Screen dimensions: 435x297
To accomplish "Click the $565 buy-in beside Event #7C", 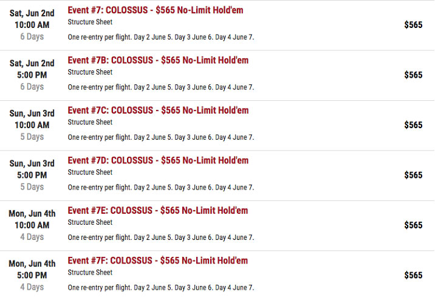I will pos(413,125).
